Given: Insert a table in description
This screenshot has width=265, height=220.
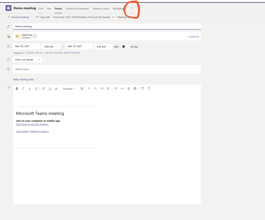Looking at the screenshot, I should tap(135, 89).
